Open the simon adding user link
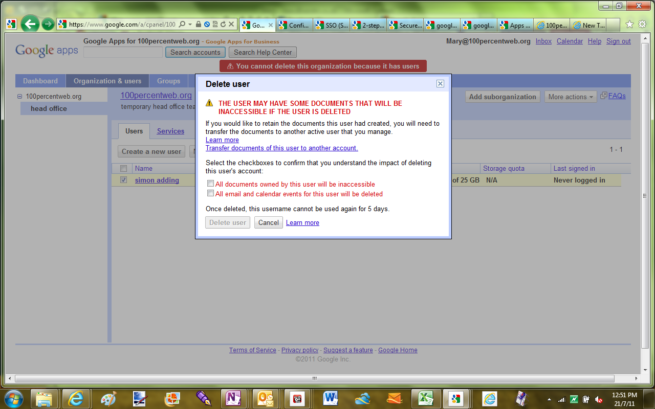Screen dimensions: 655x409 [x=157, y=180]
